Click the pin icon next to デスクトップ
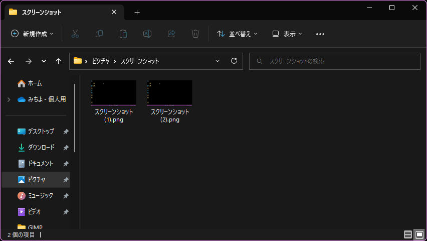 coord(66,132)
